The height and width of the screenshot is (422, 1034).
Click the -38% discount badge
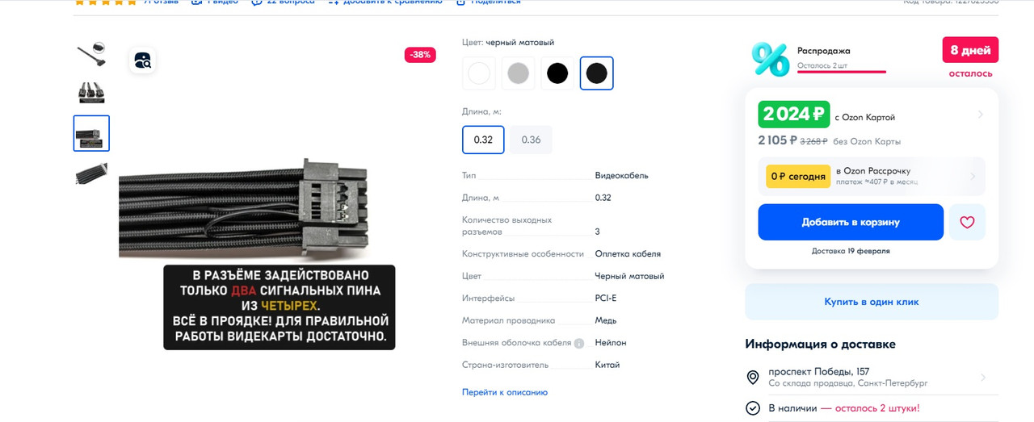point(420,55)
